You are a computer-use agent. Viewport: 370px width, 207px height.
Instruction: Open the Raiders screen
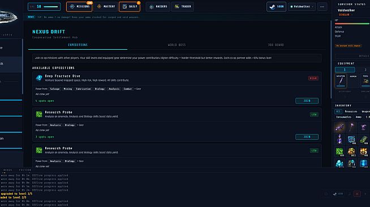tap(158, 7)
